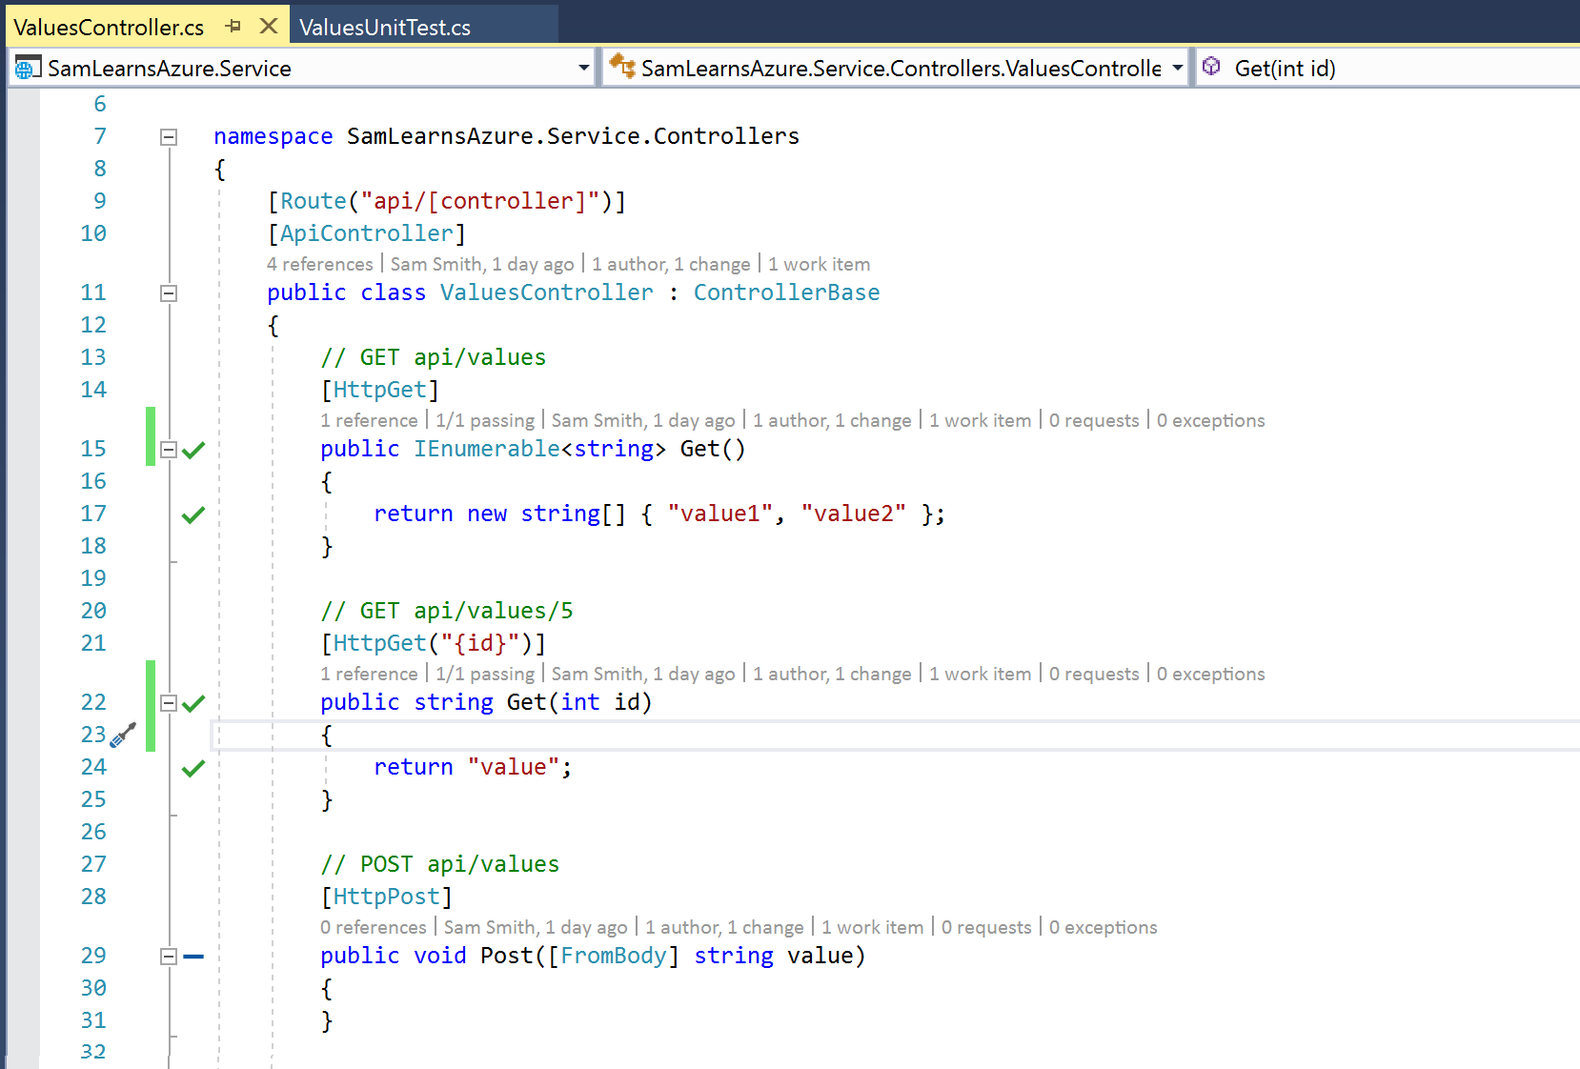Collapse the namespace block on line 7
The width and height of the screenshot is (1580, 1069).
(x=169, y=137)
